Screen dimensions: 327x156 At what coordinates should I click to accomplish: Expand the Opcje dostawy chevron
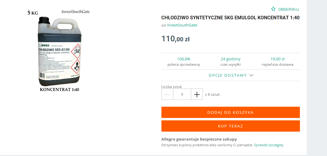251,75
